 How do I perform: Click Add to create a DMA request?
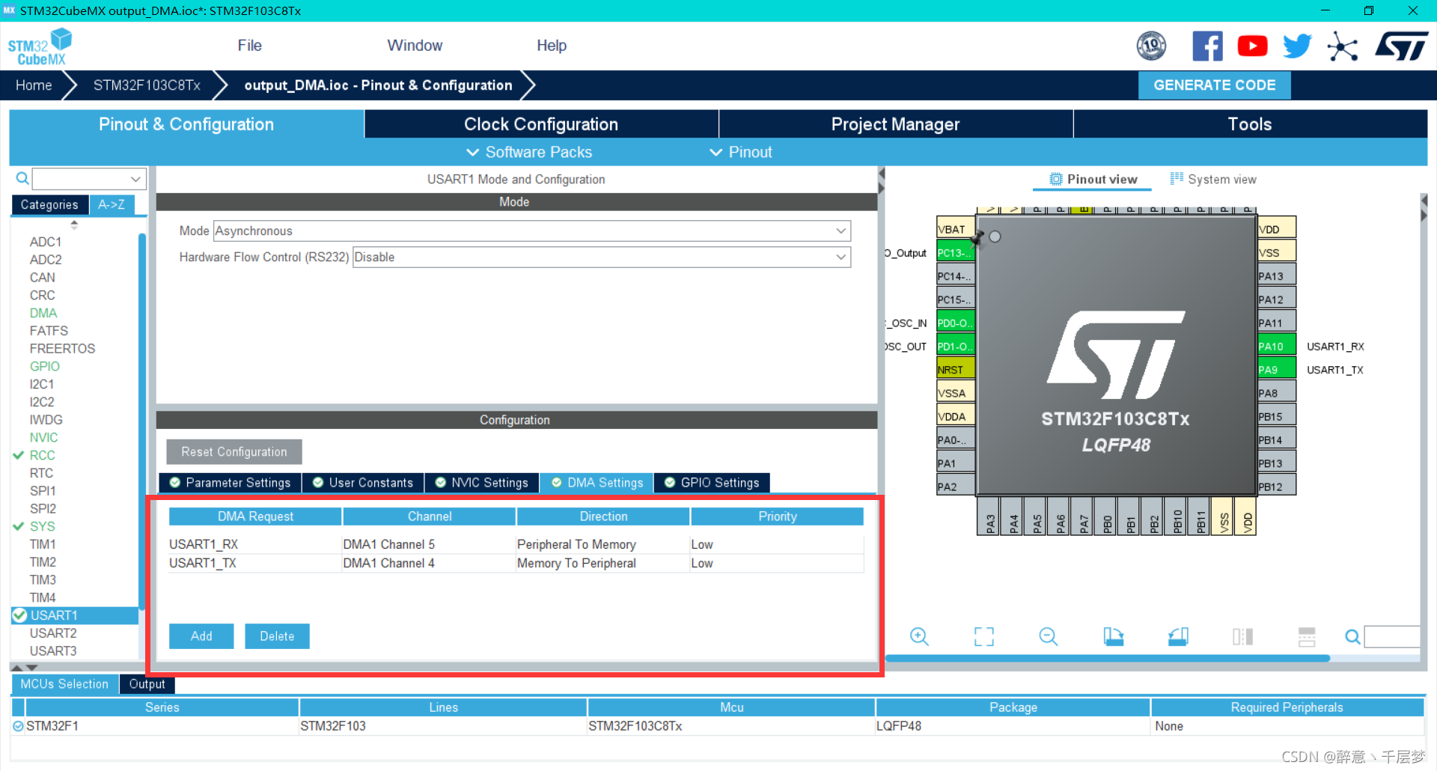click(x=201, y=636)
